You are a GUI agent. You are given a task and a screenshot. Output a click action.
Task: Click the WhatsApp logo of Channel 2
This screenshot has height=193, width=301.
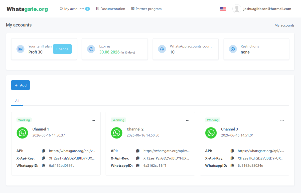[117, 133]
